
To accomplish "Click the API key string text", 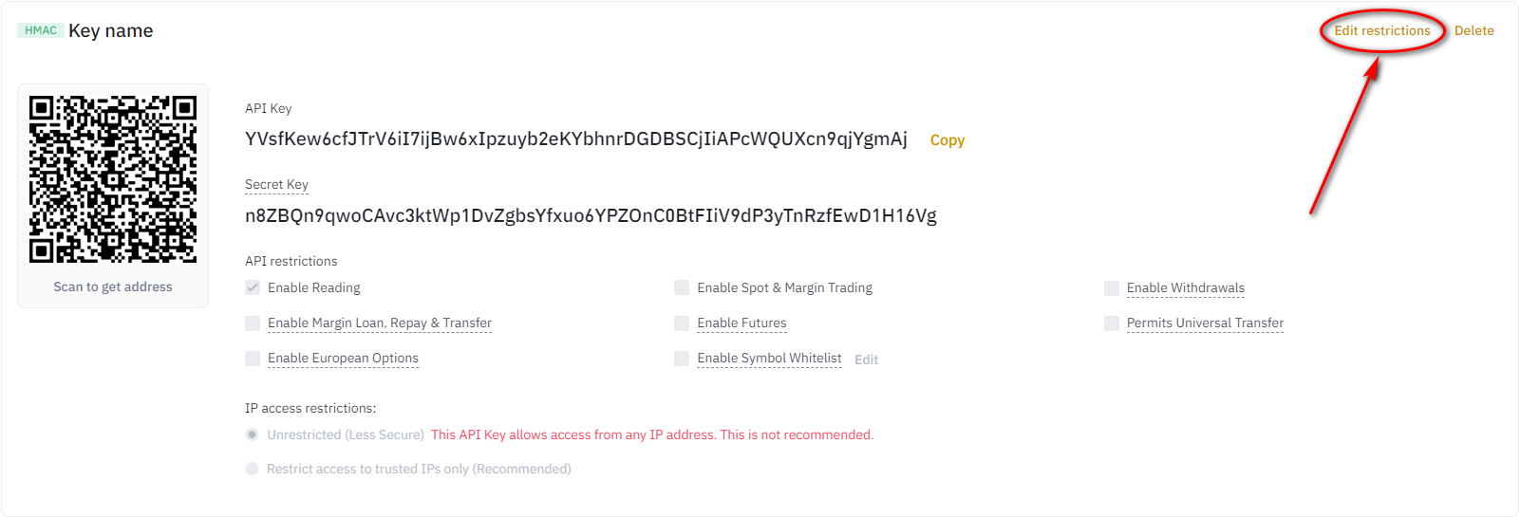I will (x=576, y=139).
